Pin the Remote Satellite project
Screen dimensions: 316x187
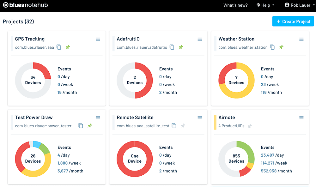click(x=183, y=126)
